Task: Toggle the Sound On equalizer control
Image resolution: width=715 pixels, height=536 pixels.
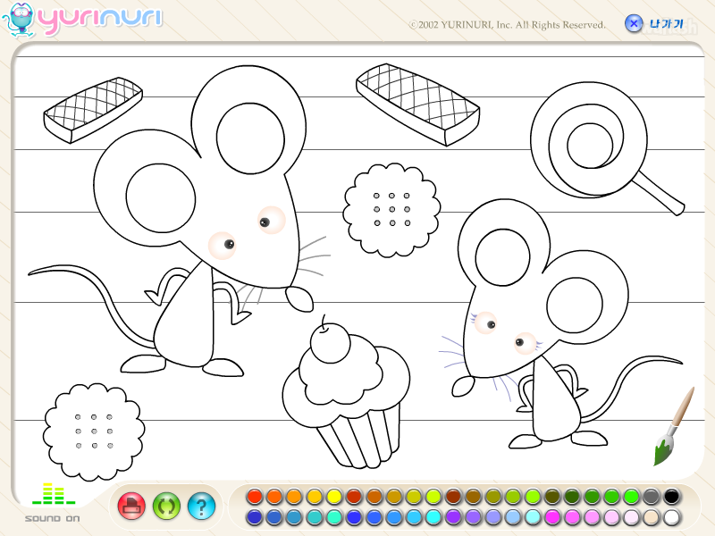Action: [53, 502]
